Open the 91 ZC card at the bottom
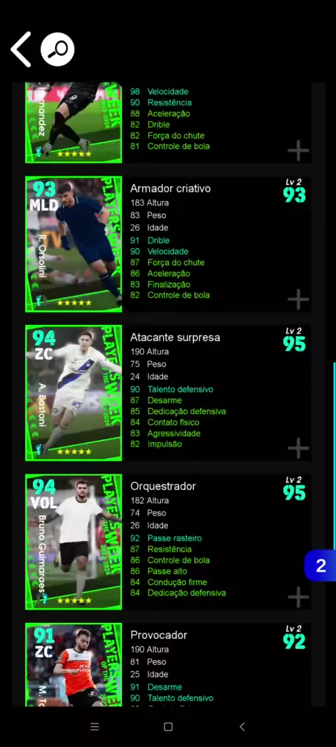336x747 pixels. [73, 664]
